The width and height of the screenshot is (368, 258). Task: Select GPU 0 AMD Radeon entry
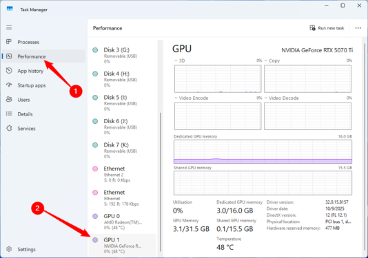click(x=122, y=222)
